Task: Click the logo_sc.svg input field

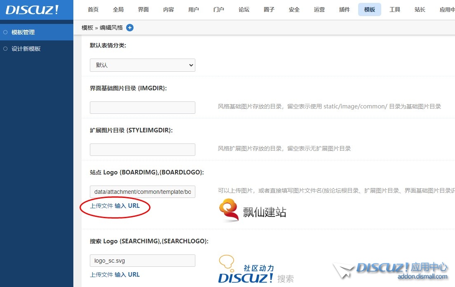Action: click(x=142, y=260)
